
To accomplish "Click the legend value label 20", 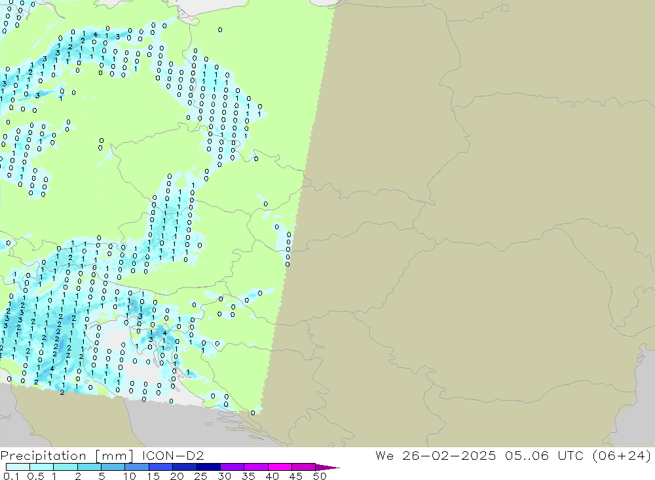I will (177, 476).
